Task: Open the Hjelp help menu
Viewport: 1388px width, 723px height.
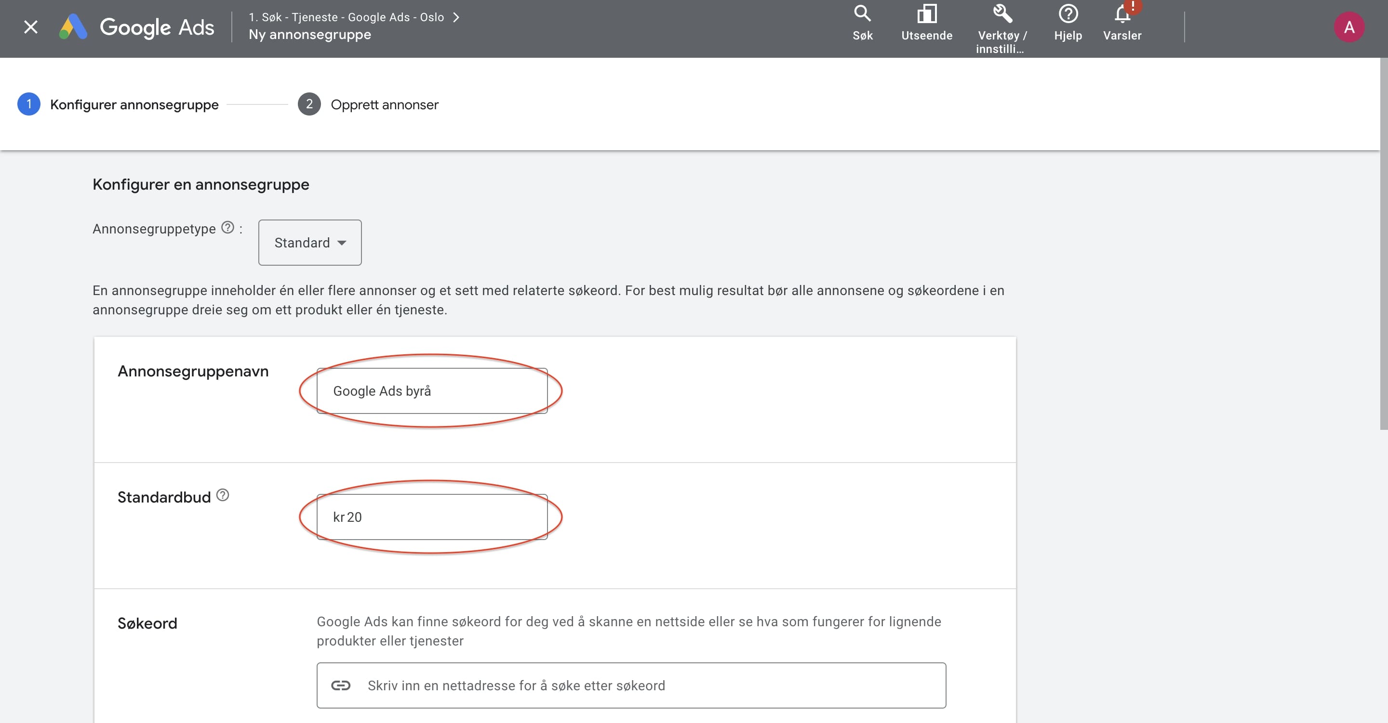Action: tap(1068, 23)
